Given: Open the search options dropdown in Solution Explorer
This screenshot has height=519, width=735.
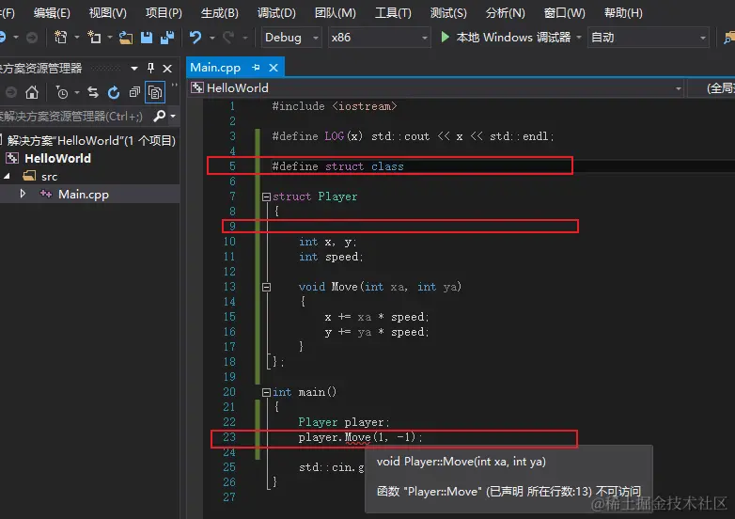Looking at the screenshot, I should pyautogui.click(x=173, y=116).
